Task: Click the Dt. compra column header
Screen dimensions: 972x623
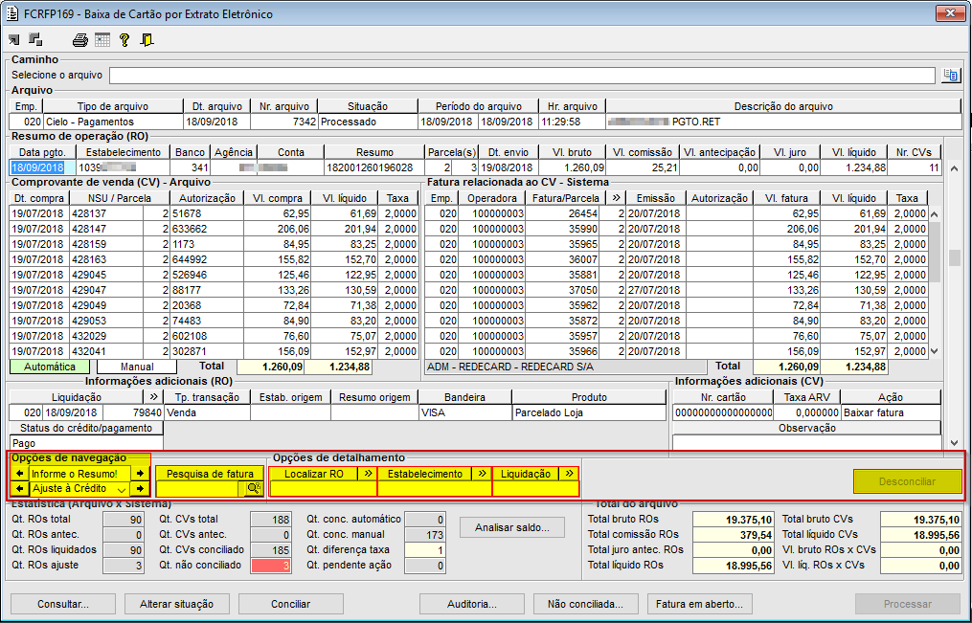Action: [37, 198]
